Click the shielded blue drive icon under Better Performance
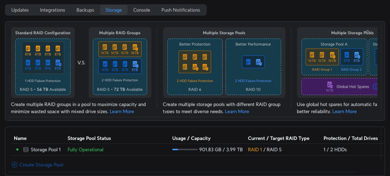The width and height of the screenshot is (390, 176). pos(258,62)
